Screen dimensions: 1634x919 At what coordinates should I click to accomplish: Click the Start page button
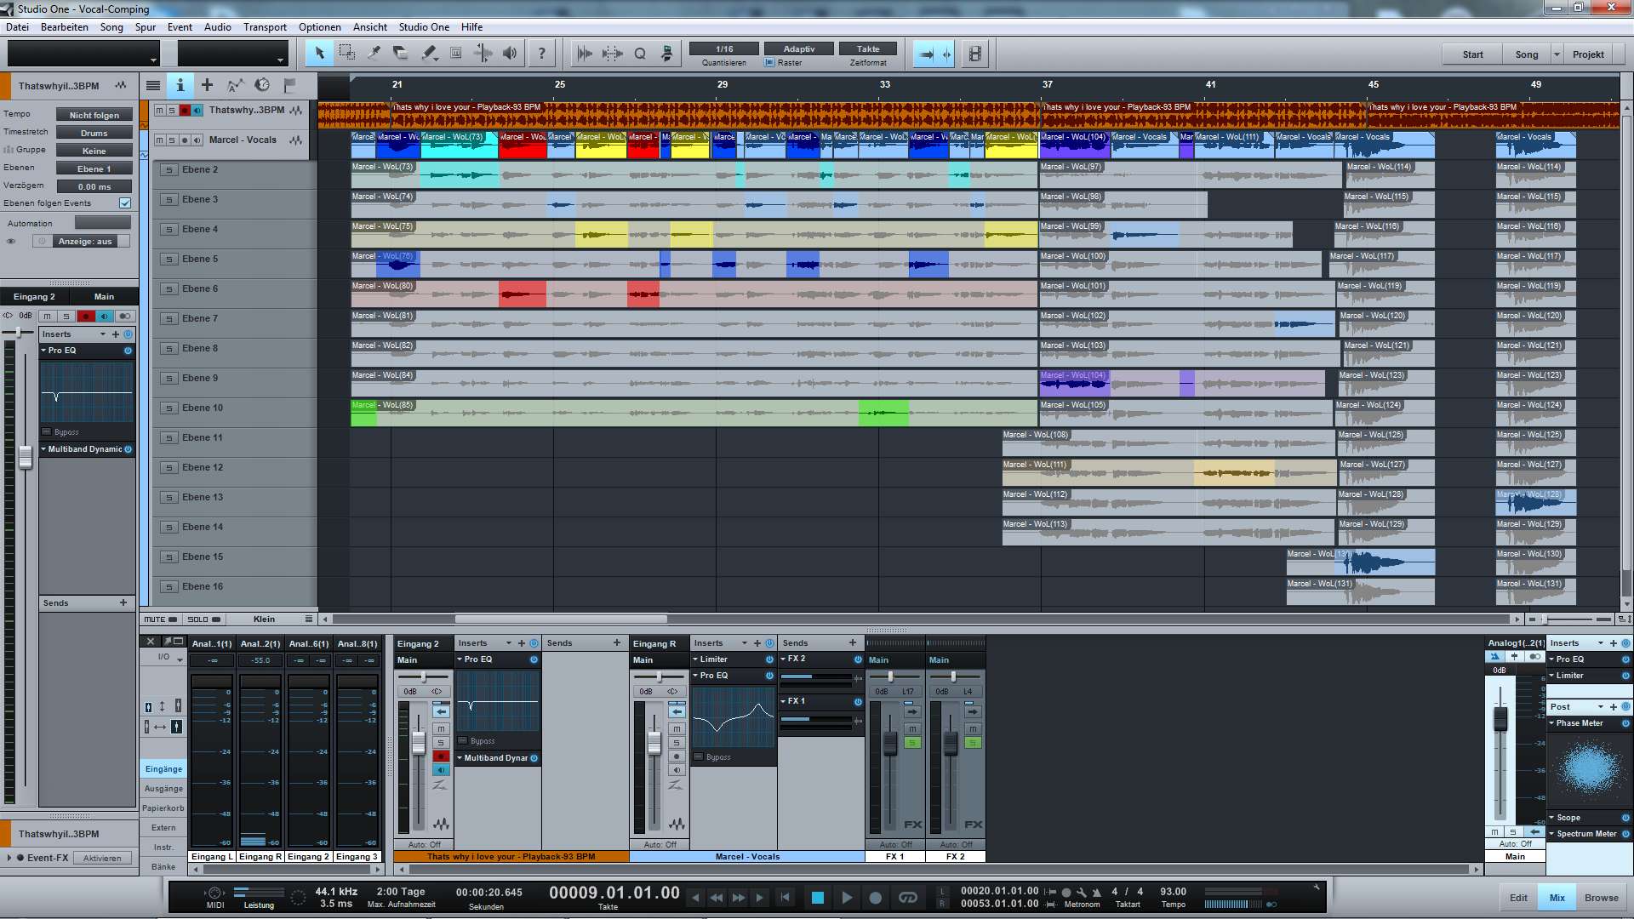(x=1472, y=54)
